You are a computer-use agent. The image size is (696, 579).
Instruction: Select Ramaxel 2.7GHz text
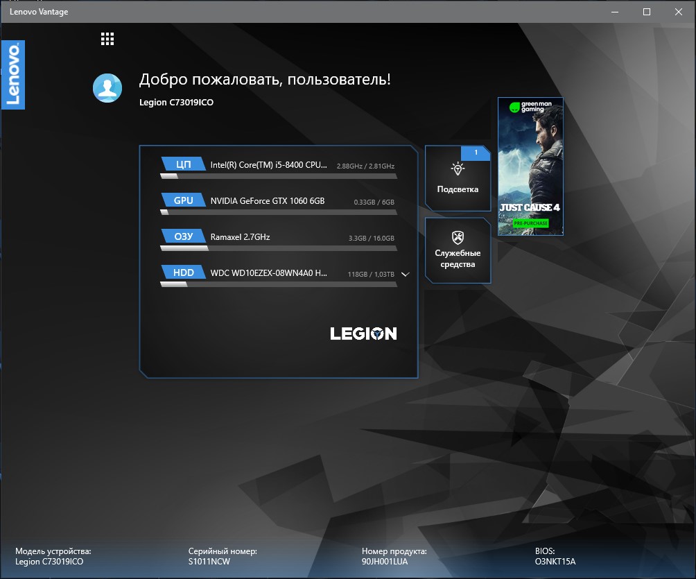[x=240, y=236]
